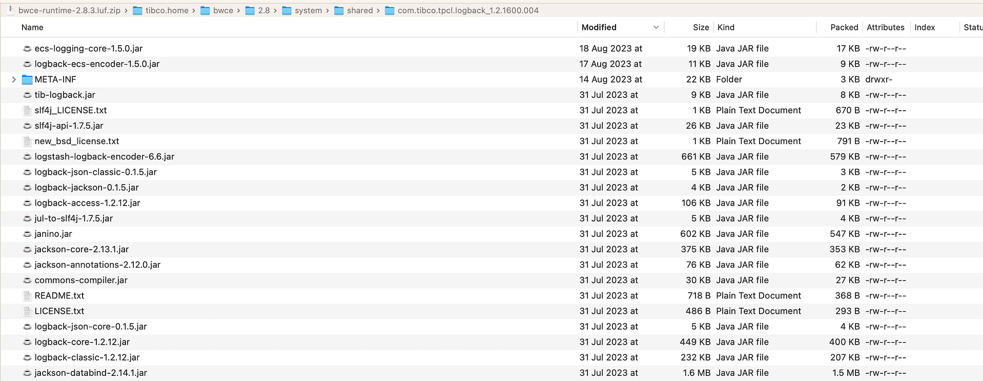Click the slf4j_LICENSE.txt document icon
The image size is (983, 381).
[x=27, y=110]
